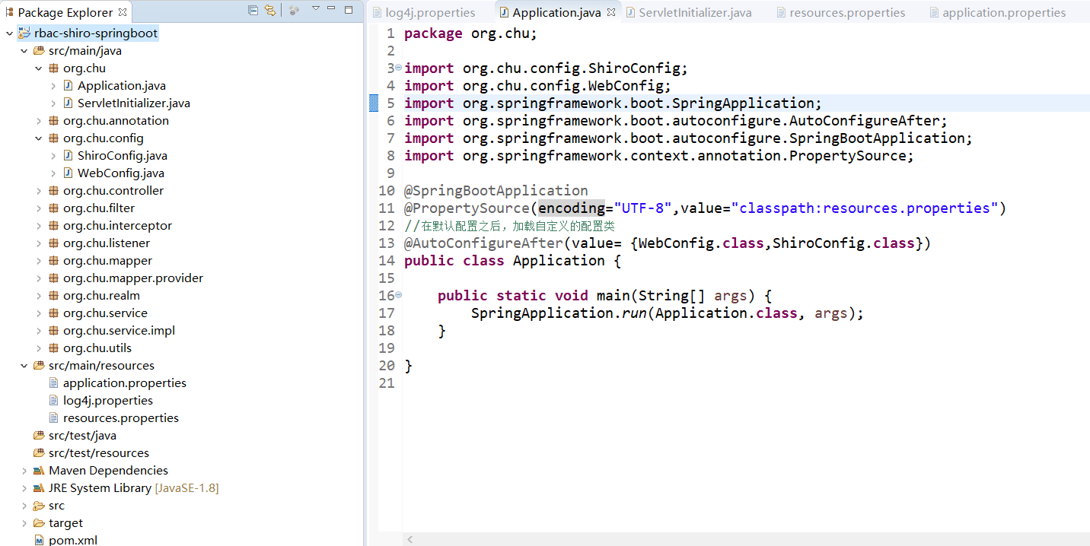Select ServletInitializer.java file icon in tree
Viewport: 1090px width, 546px height.
pos(68,103)
